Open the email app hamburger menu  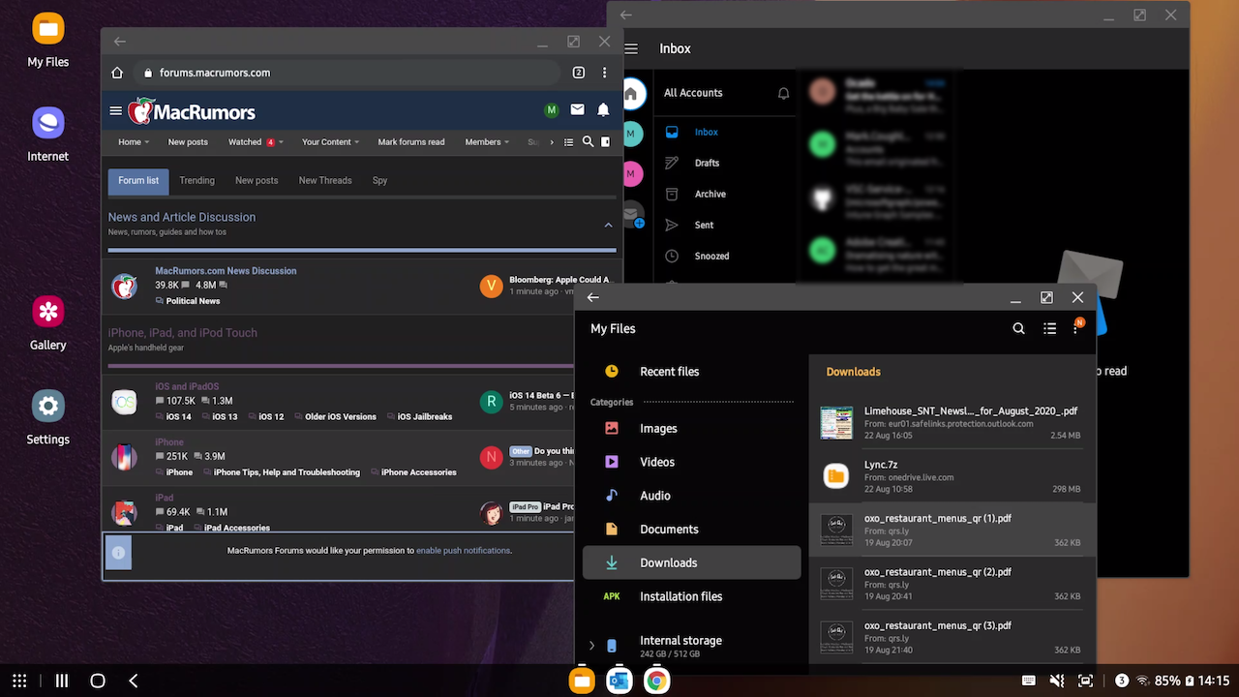point(631,48)
